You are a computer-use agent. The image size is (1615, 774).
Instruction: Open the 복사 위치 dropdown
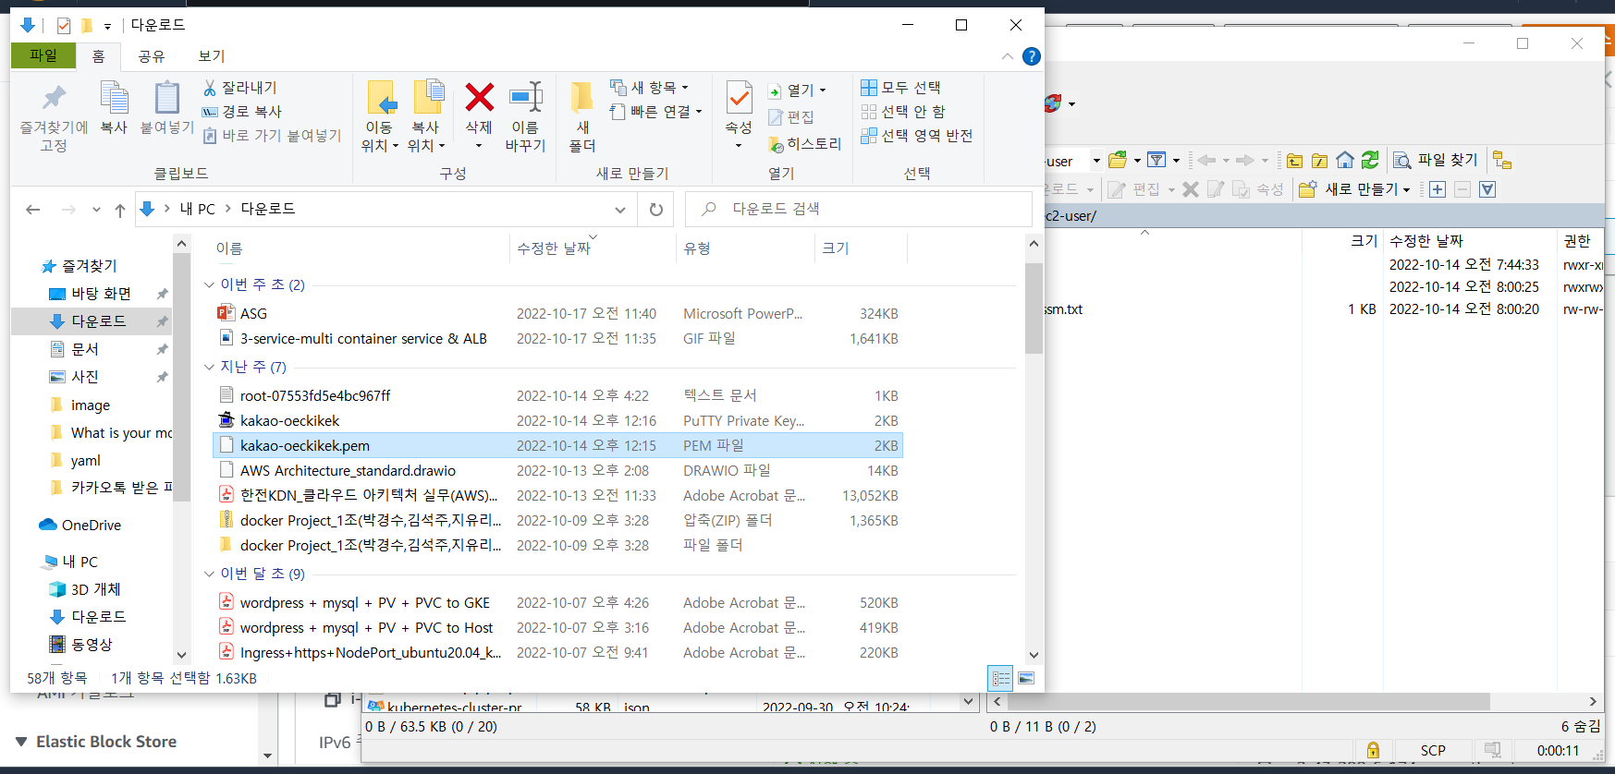click(425, 146)
